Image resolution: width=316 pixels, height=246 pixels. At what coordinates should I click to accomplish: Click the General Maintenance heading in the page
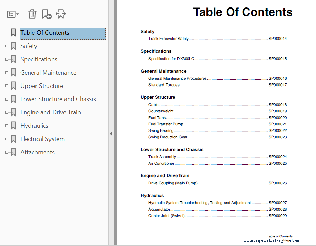[x=163, y=71]
